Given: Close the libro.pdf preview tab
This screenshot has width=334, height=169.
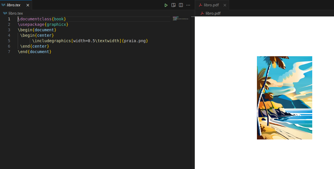Looking at the screenshot, I should (225, 5).
